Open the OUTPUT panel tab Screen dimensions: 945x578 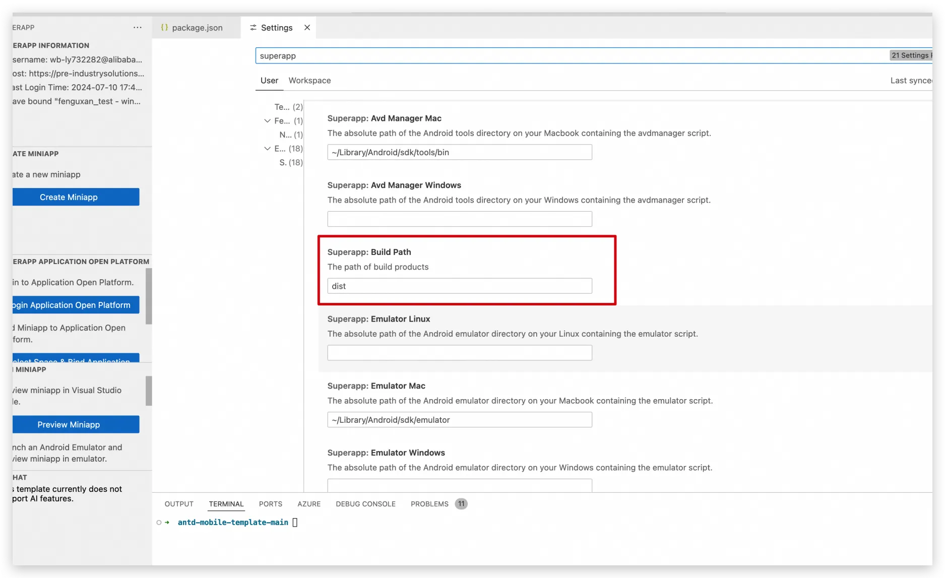pyautogui.click(x=179, y=504)
